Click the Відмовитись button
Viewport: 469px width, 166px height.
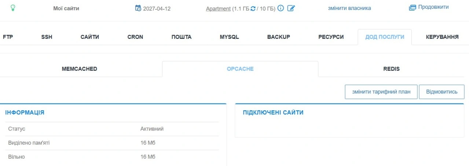[442, 92]
